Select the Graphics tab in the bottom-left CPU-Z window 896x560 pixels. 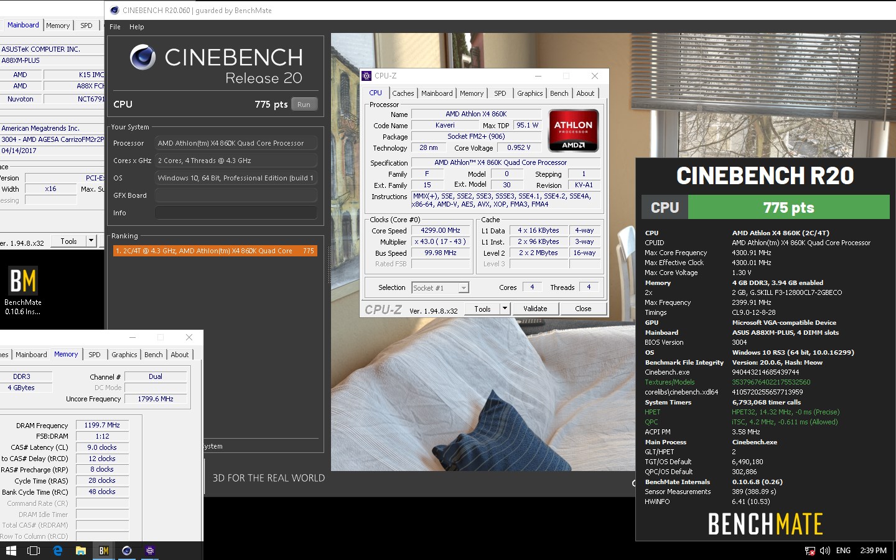point(124,355)
